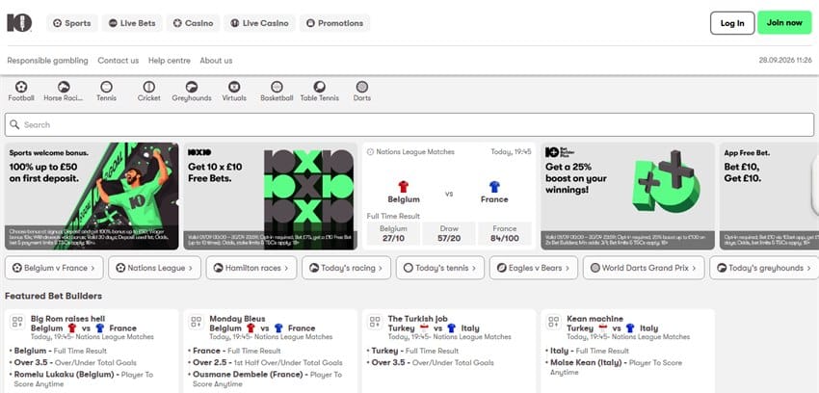The width and height of the screenshot is (819, 393).
Task: Click the Featured Bet Builders heading
Action: 53,296
